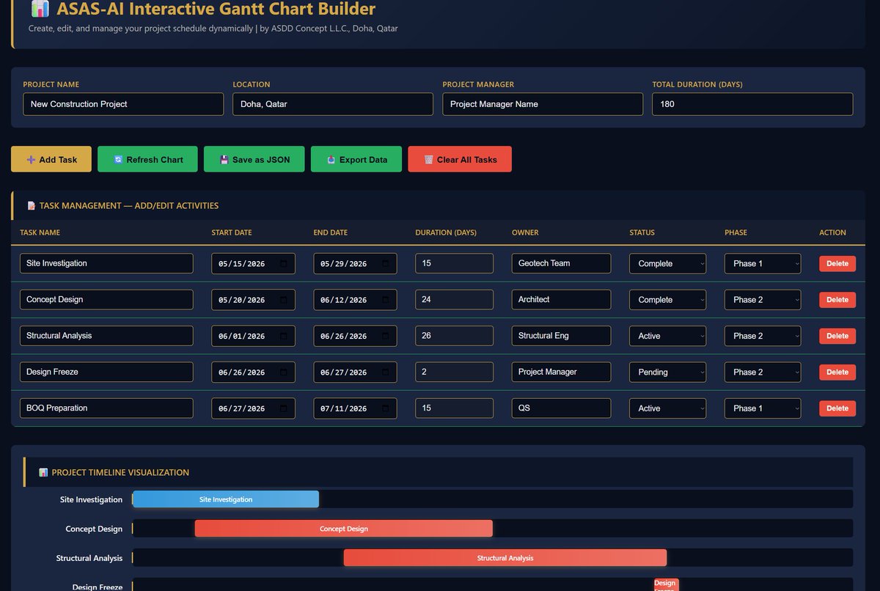Open Status dropdown for Concept Design
880x591 pixels.
667,299
